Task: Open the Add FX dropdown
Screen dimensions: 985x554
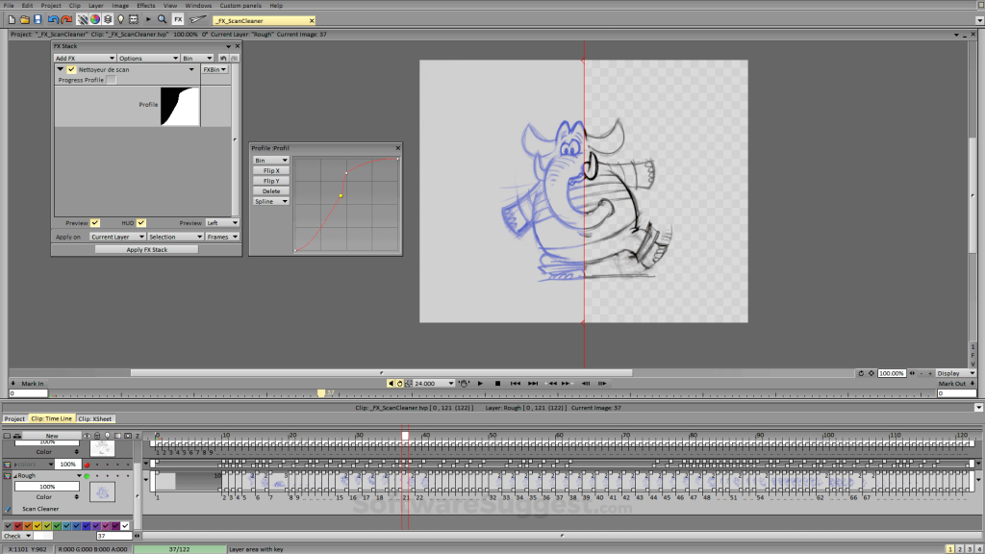Action: (x=85, y=59)
